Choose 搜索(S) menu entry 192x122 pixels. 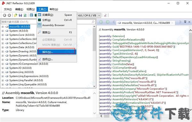click(x=57, y=32)
